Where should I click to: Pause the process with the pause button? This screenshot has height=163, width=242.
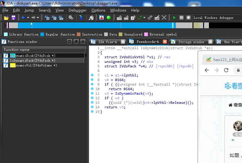(x=182, y=18)
